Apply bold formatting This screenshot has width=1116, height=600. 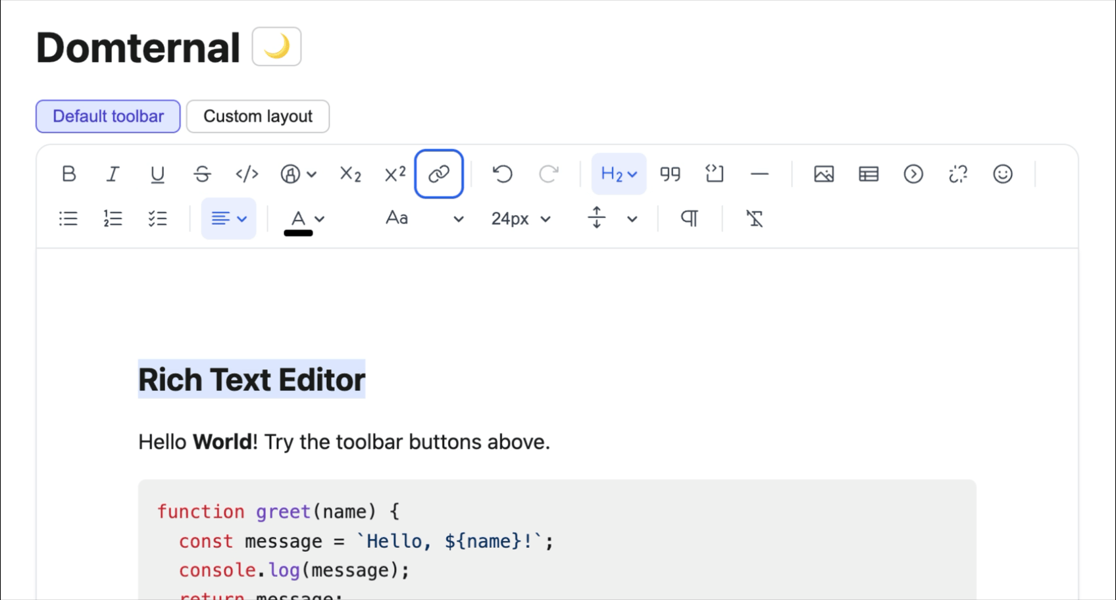(68, 174)
